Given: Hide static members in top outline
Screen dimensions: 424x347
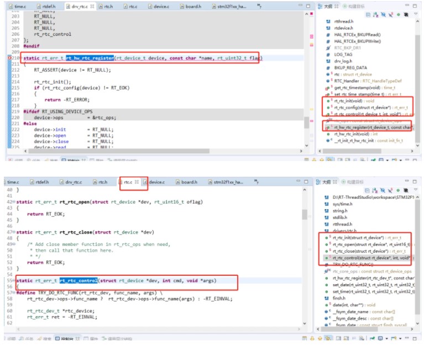Looking at the screenshot, I should (x=391, y=14).
